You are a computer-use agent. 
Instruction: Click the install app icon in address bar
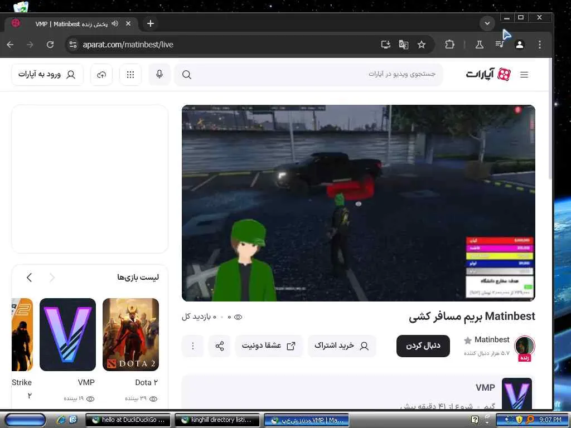385,45
